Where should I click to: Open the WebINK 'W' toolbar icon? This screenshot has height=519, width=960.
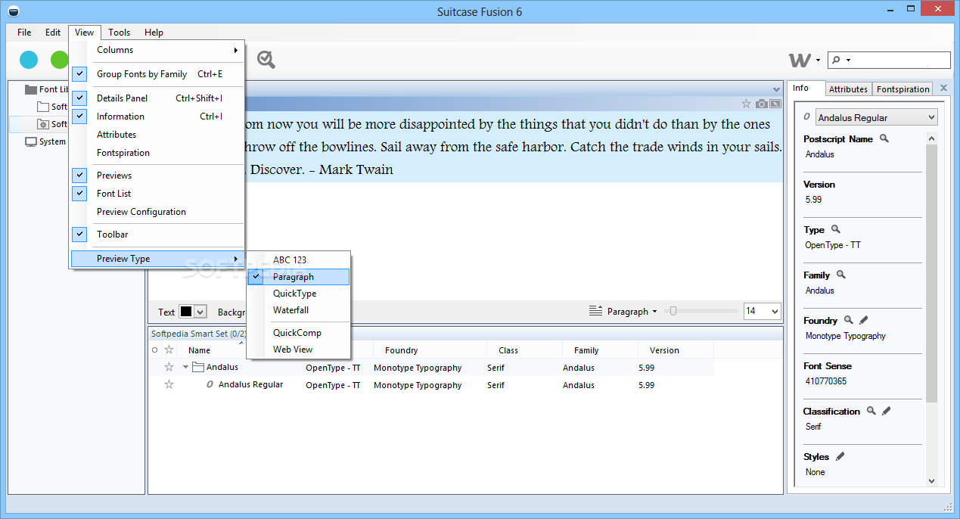point(800,60)
